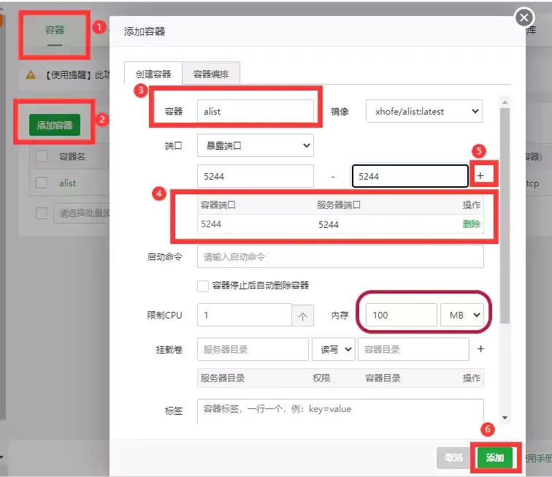
Task: Open the alist container link in list
Action: coord(67,183)
